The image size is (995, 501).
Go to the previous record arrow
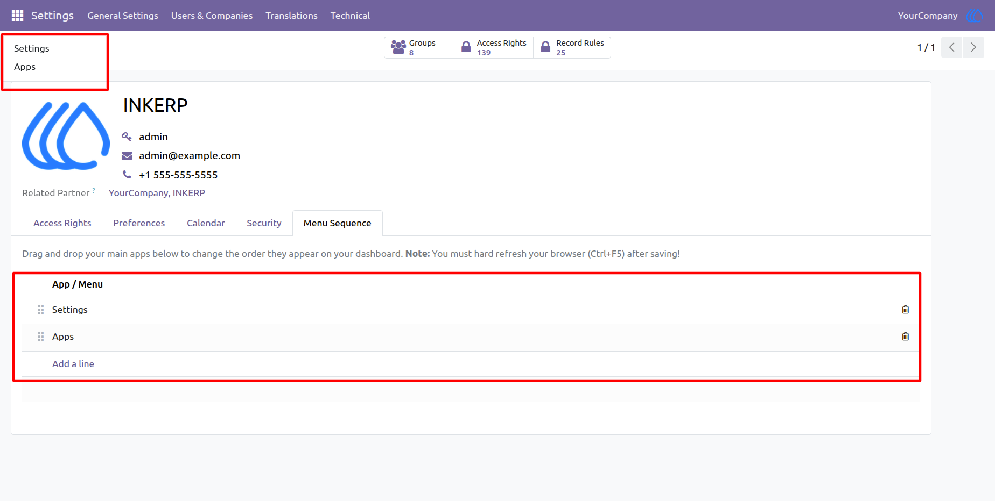[951, 47]
